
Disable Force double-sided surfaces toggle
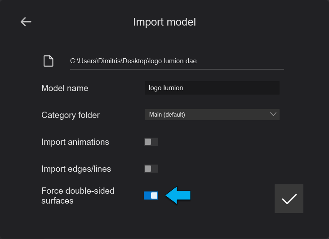(x=151, y=196)
